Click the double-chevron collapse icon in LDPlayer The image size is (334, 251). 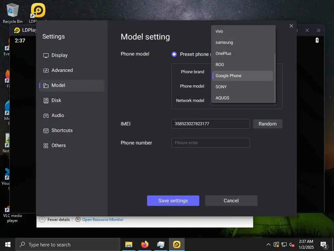point(318,30)
